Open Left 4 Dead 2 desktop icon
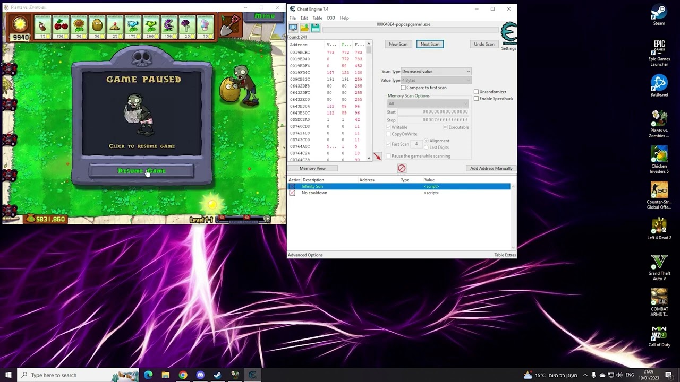Screen dimensions: 680x382 pyautogui.click(x=659, y=229)
